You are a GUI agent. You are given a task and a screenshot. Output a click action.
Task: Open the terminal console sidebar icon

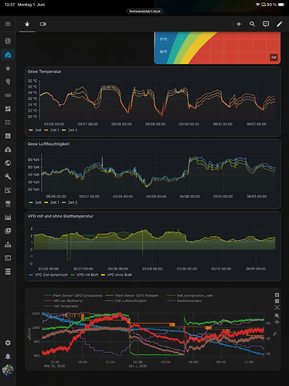pyautogui.click(x=8, y=258)
